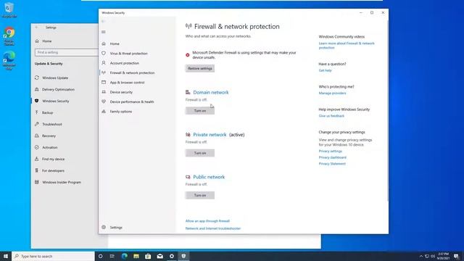Open Delivery Optimization in Settings window
Viewport: 464px width, 261px height.
(x=58, y=89)
